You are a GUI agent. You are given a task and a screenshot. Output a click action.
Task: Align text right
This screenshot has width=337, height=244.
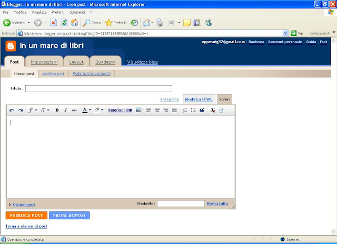pos(166,110)
